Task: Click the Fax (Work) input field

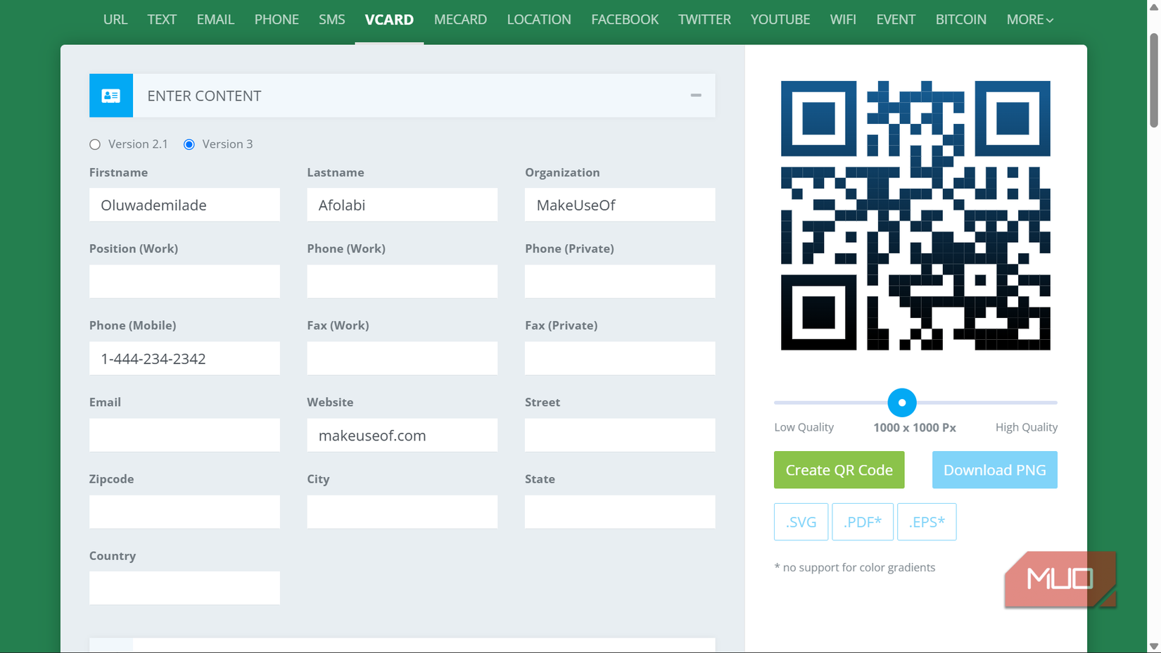Action: [x=402, y=358]
